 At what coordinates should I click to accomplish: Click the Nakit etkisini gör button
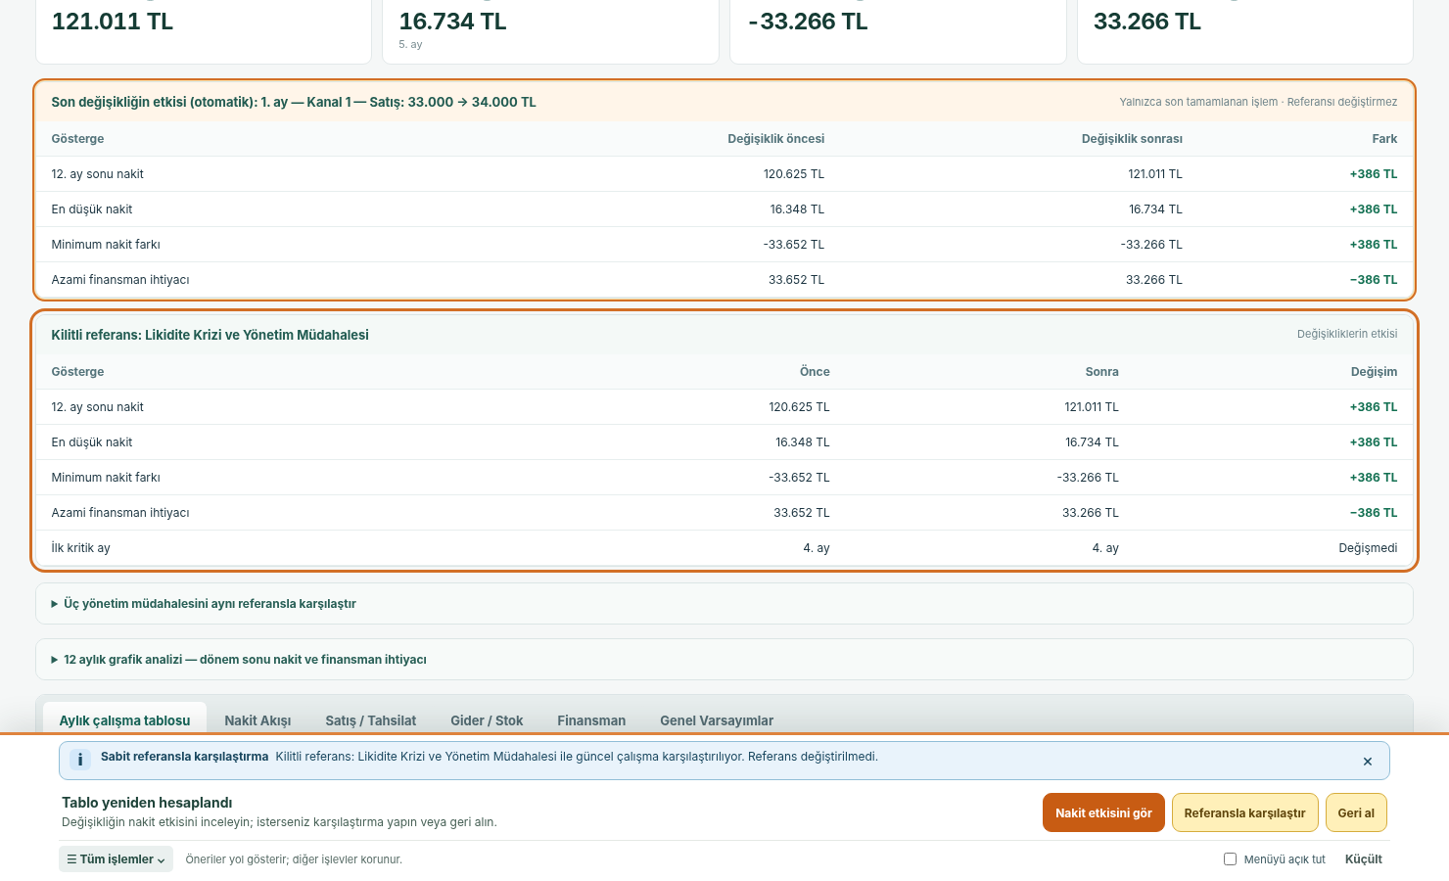pos(1103,812)
